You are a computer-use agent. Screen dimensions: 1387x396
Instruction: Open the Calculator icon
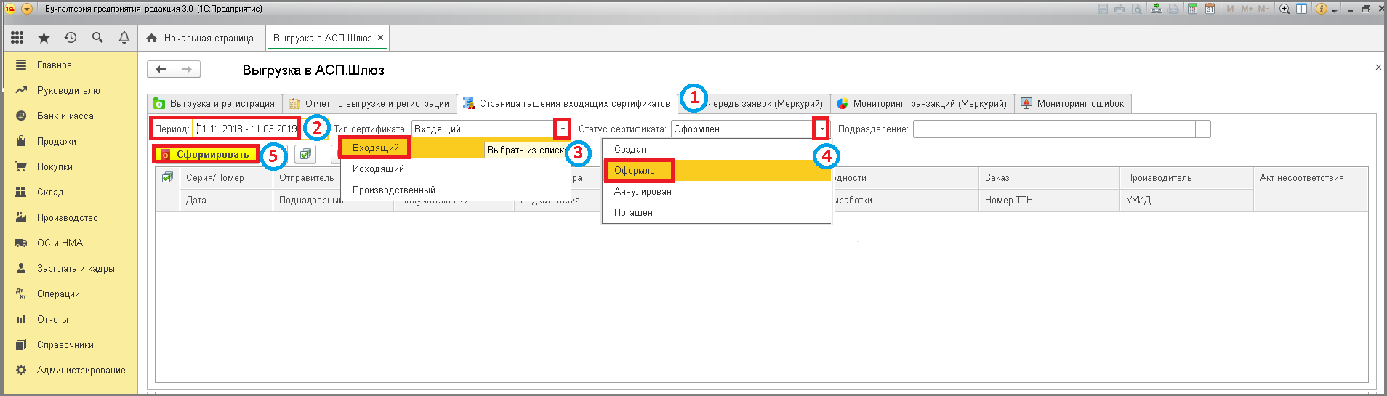pyautogui.click(x=1193, y=9)
